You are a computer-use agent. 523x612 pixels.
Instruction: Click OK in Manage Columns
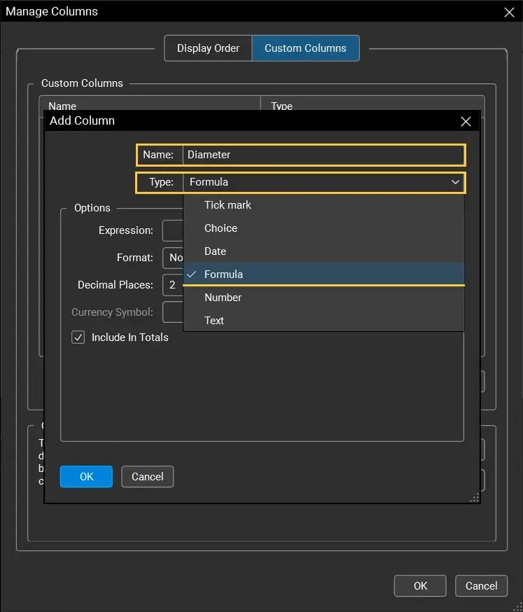[420, 585]
